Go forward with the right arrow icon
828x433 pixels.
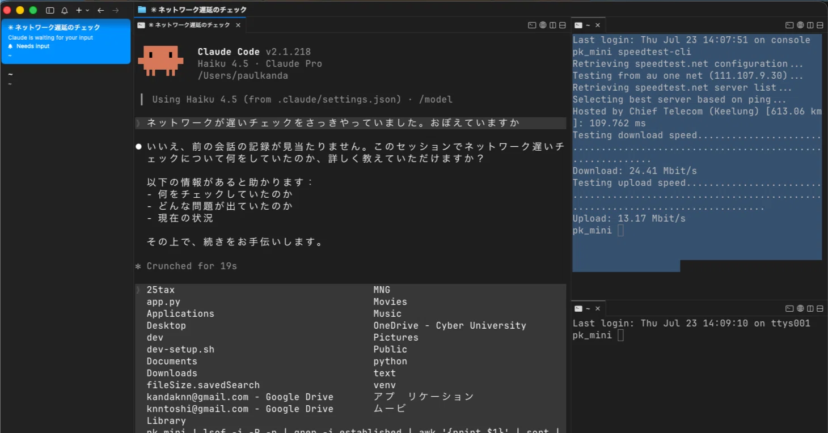point(116,10)
